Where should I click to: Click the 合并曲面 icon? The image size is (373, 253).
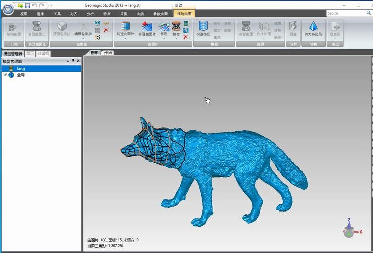click(x=263, y=27)
